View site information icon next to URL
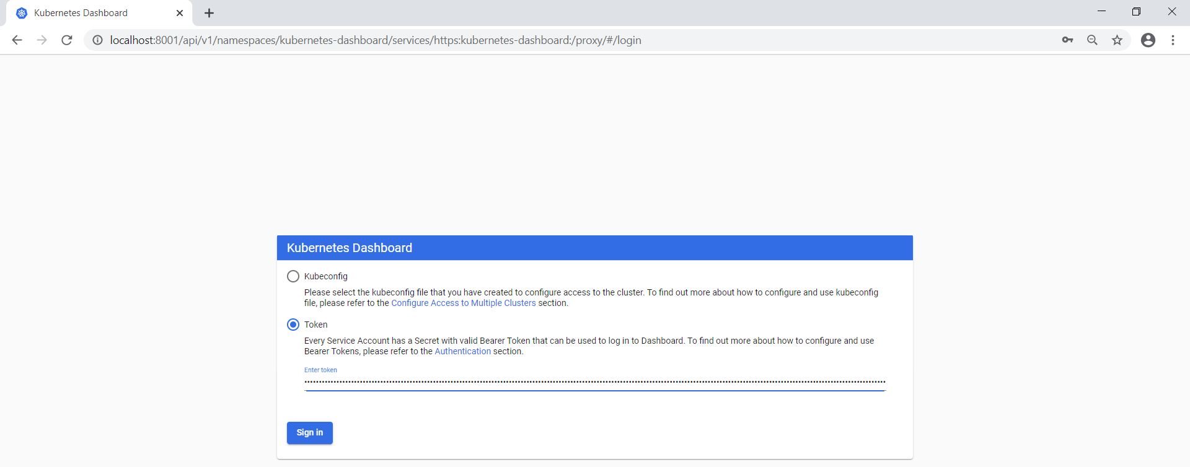The image size is (1190, 467). (97, 40)
